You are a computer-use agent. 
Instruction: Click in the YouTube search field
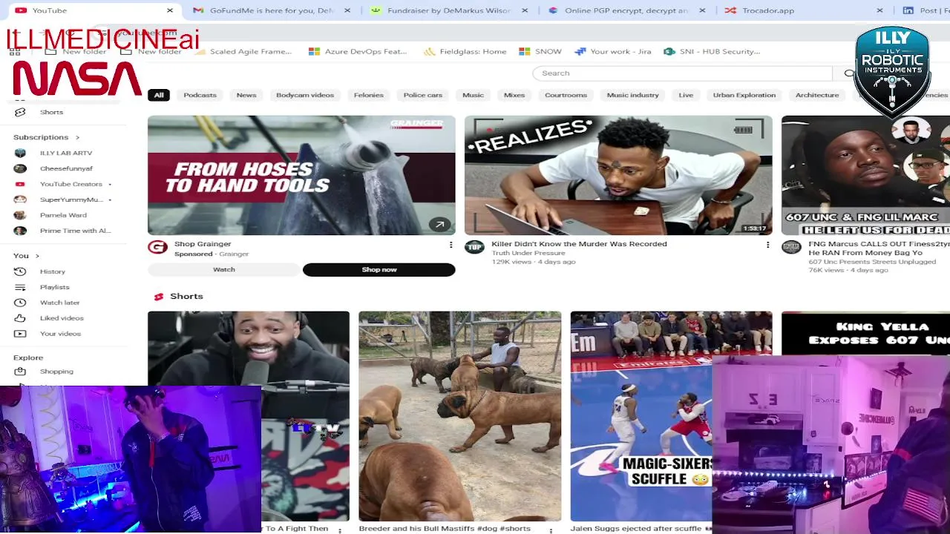tap(683, 73)
